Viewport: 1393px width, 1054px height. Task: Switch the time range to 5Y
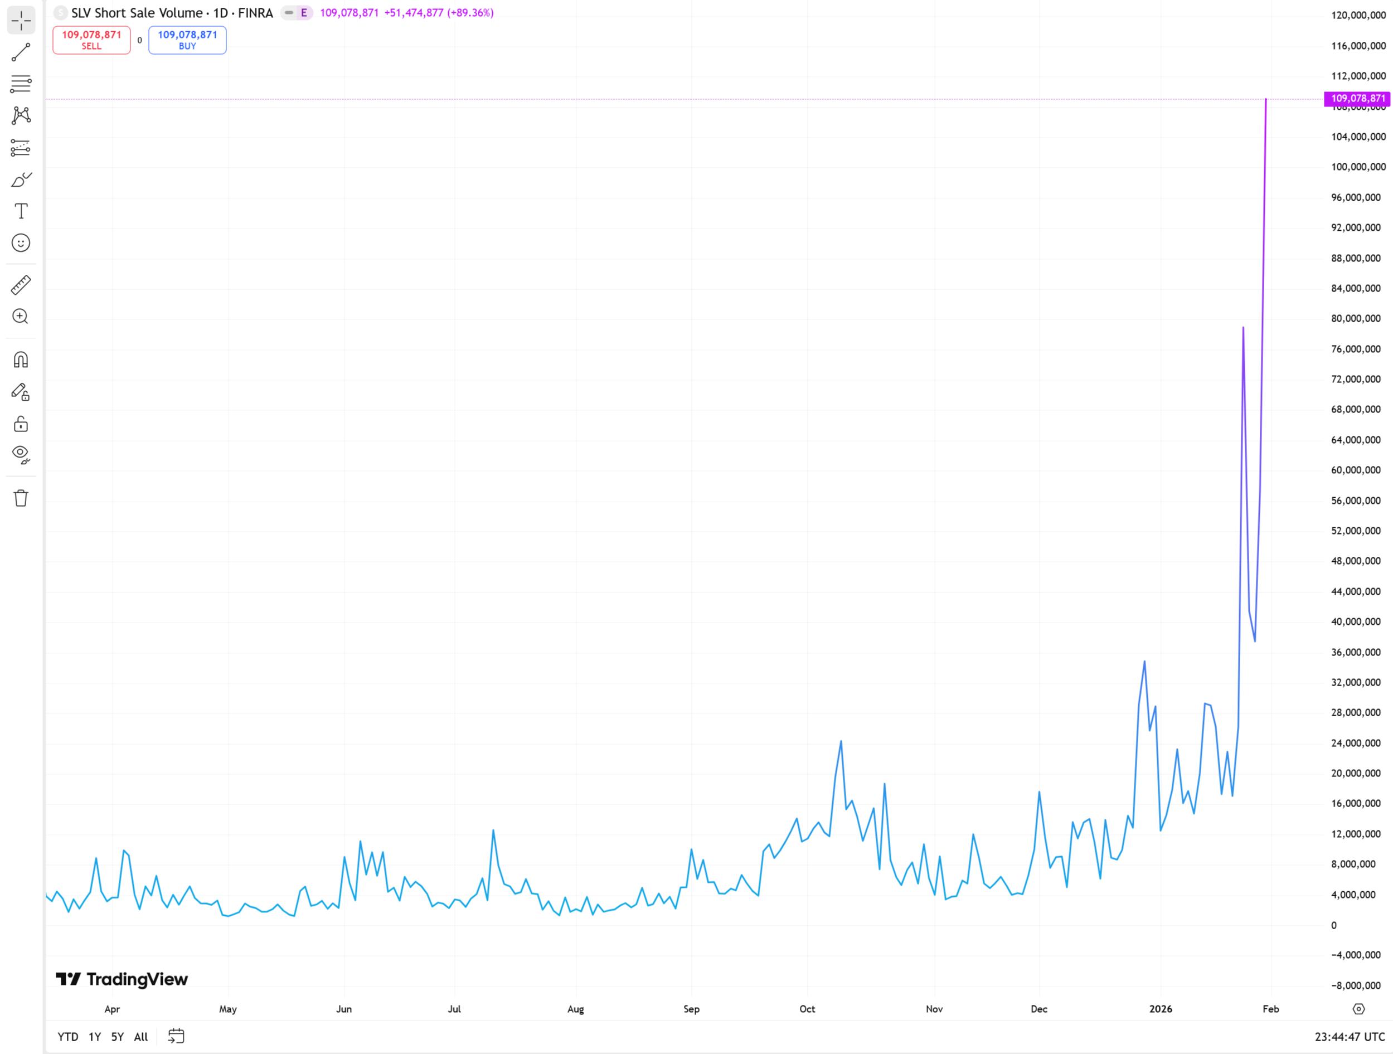coord(117,1037)
